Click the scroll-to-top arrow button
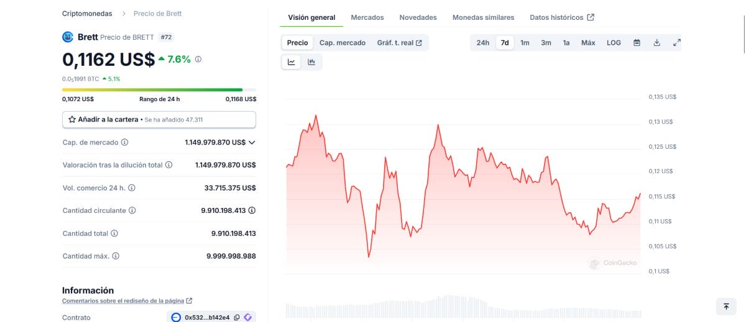The width and height of the screenshot is (746, 322). [x=726, y=306]
